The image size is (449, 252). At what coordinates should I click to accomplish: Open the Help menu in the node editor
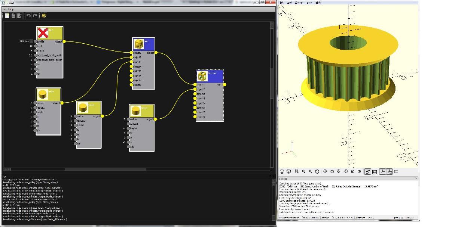[x=11, y=9]
